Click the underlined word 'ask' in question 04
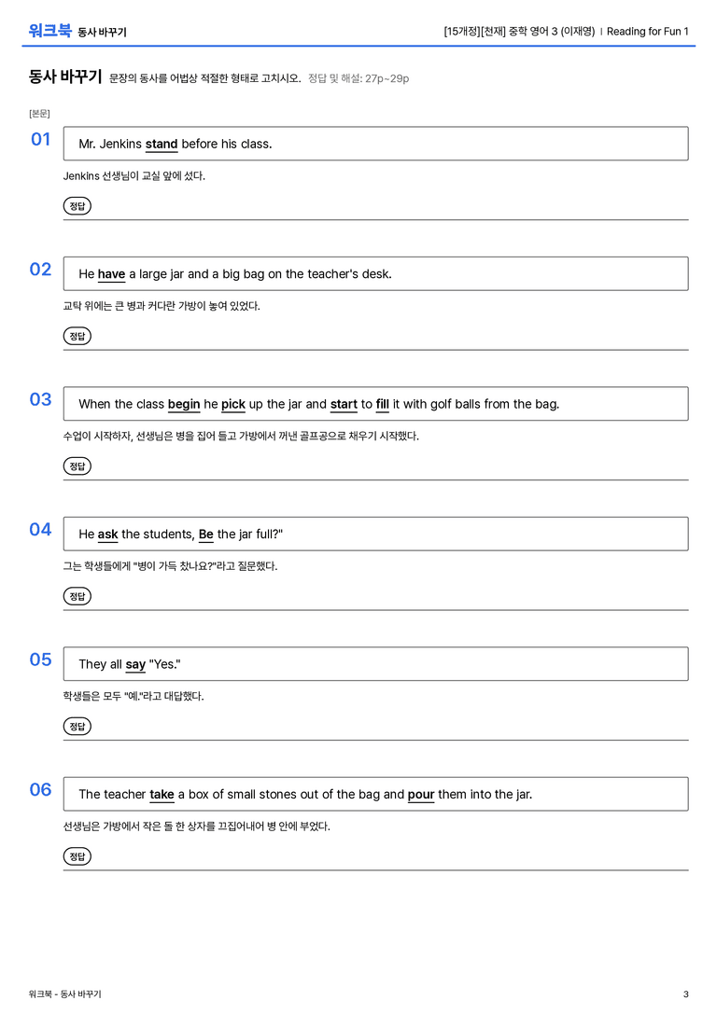Image resolution: width=717 pixels, height=1014 pixels. [x=107, y=535]
